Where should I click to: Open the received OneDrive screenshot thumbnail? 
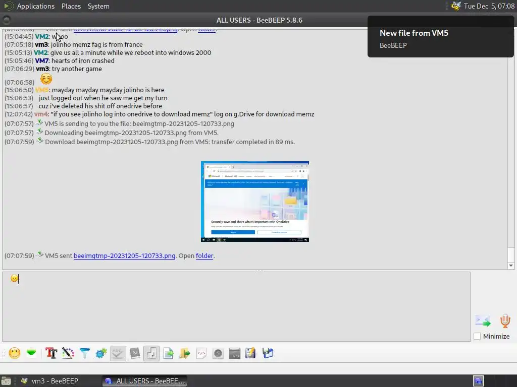tap(255, 202)
